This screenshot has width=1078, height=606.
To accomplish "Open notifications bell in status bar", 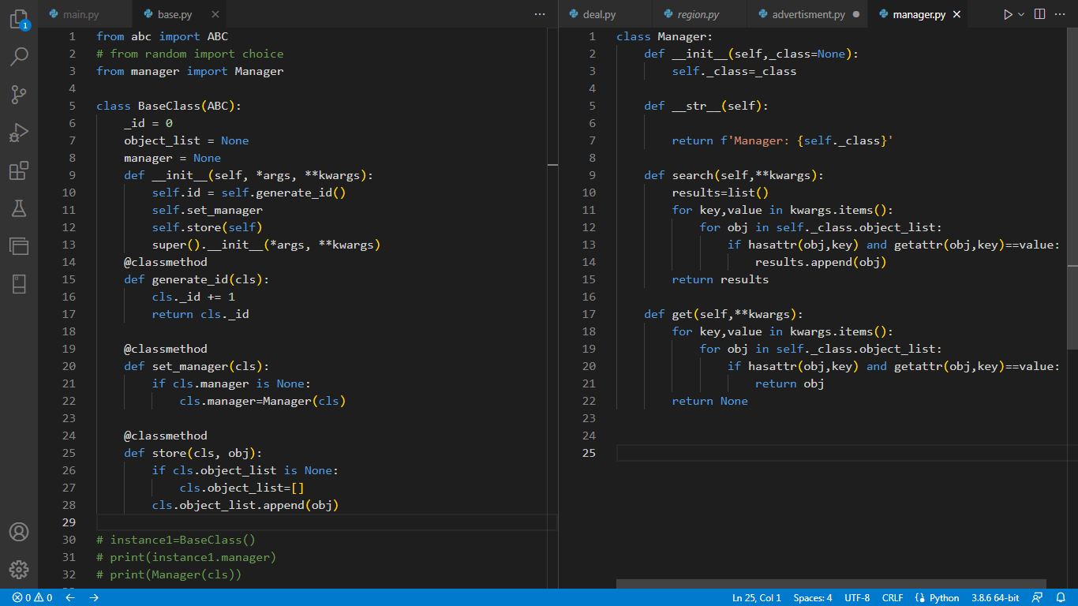I will tap(1061, 597).
